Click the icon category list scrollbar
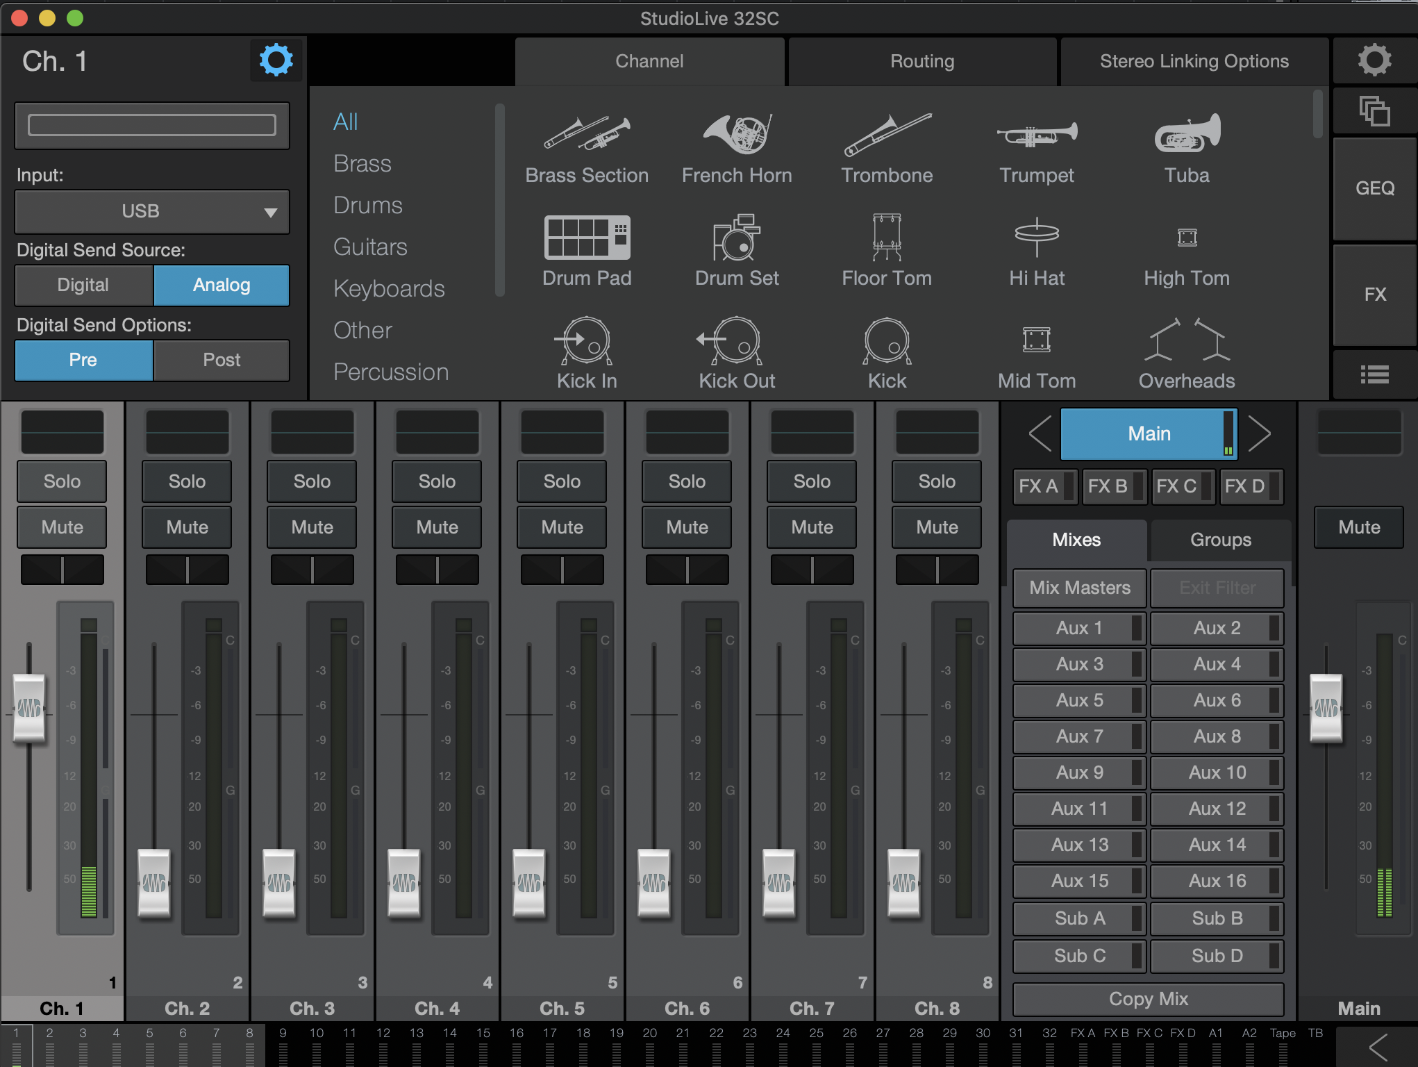 tap(499, 200)
